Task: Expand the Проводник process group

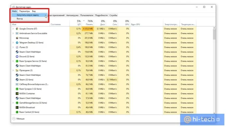Action: click(13, 70)
